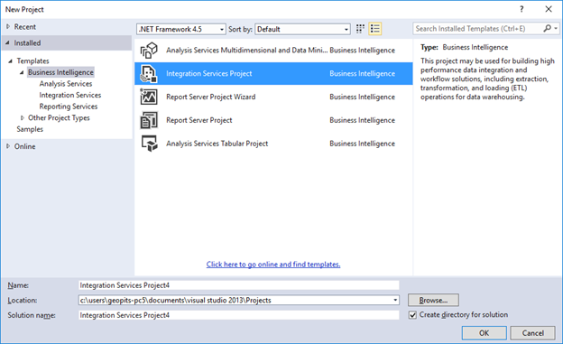This screenshot has width=563, height=344.
Task: Click the Cancel button
Action: point(533,333)
